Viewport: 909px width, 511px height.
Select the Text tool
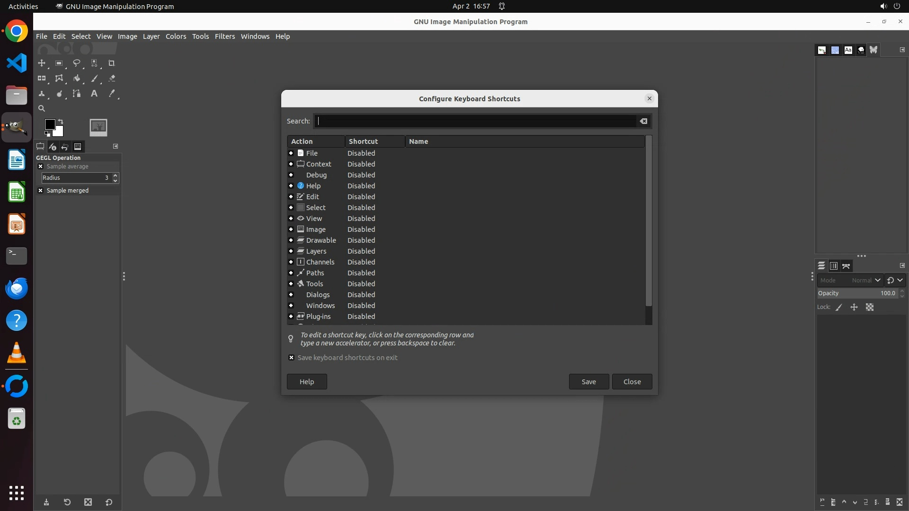pos(94,94)
